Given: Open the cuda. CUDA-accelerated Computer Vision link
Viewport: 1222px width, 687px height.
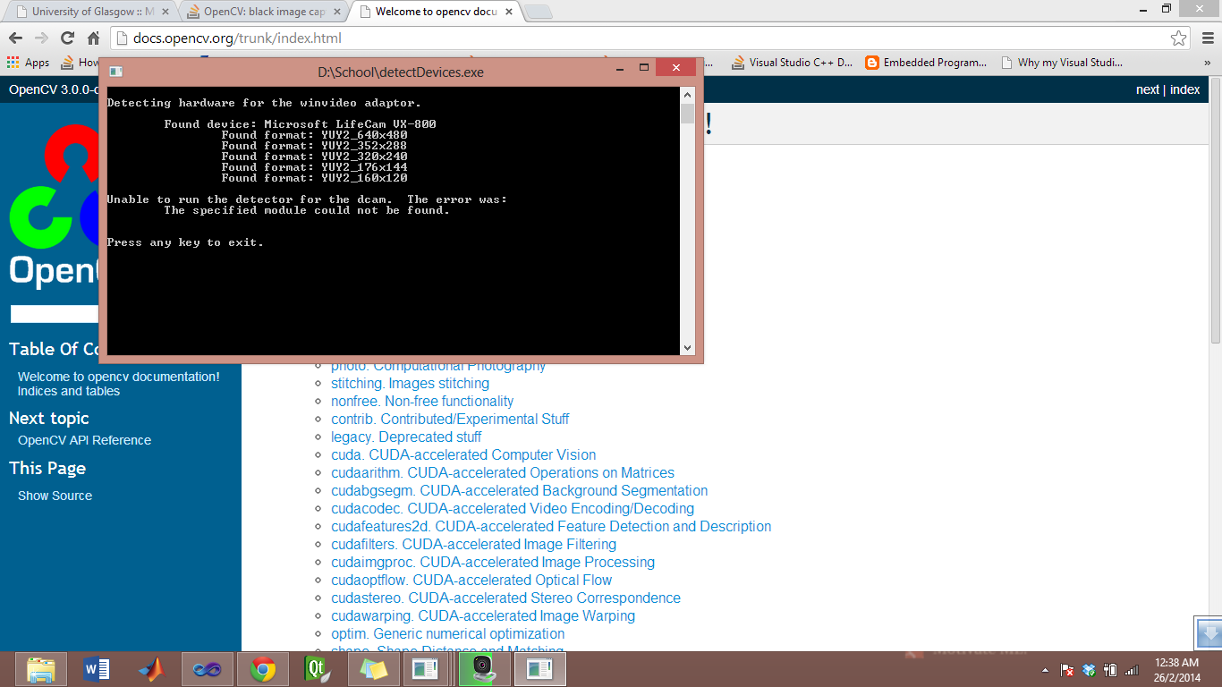Looking at the screenshot, I should coord(463,454).
